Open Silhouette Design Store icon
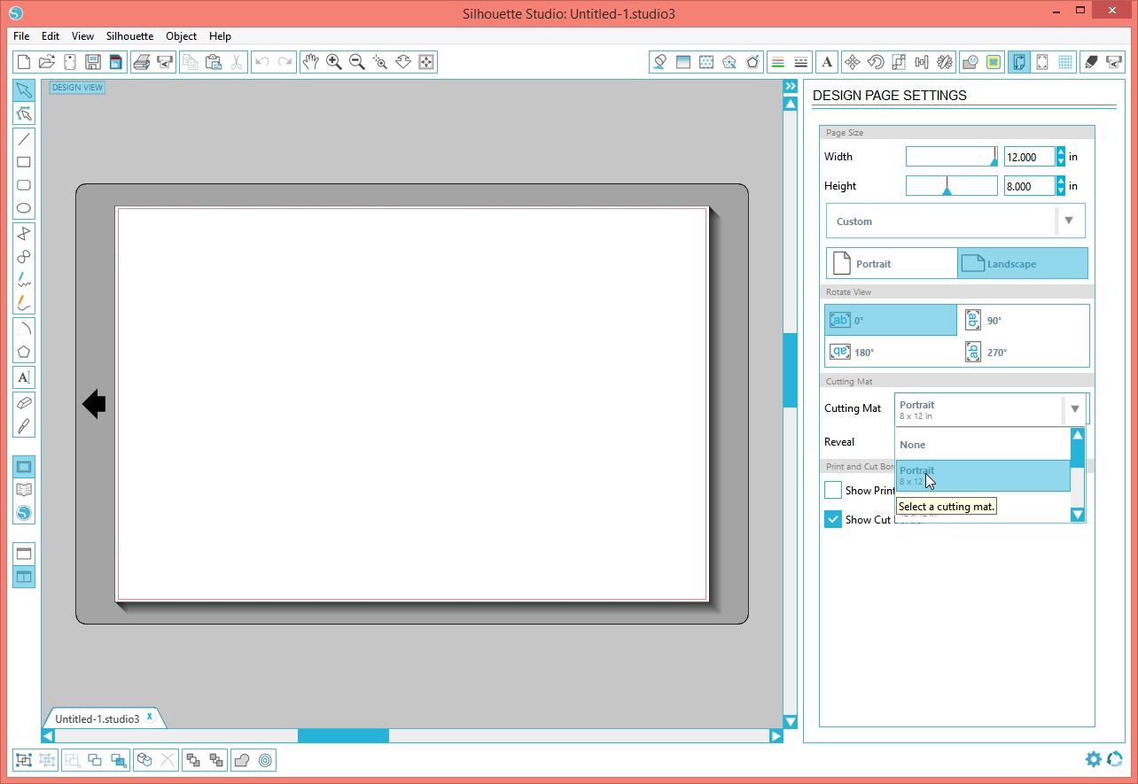The height and width of the screenshot is (784, 1138). [25, 513]
